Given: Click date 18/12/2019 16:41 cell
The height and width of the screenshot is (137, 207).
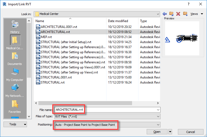Looking at the screenshot, I should tap(120, 57).
